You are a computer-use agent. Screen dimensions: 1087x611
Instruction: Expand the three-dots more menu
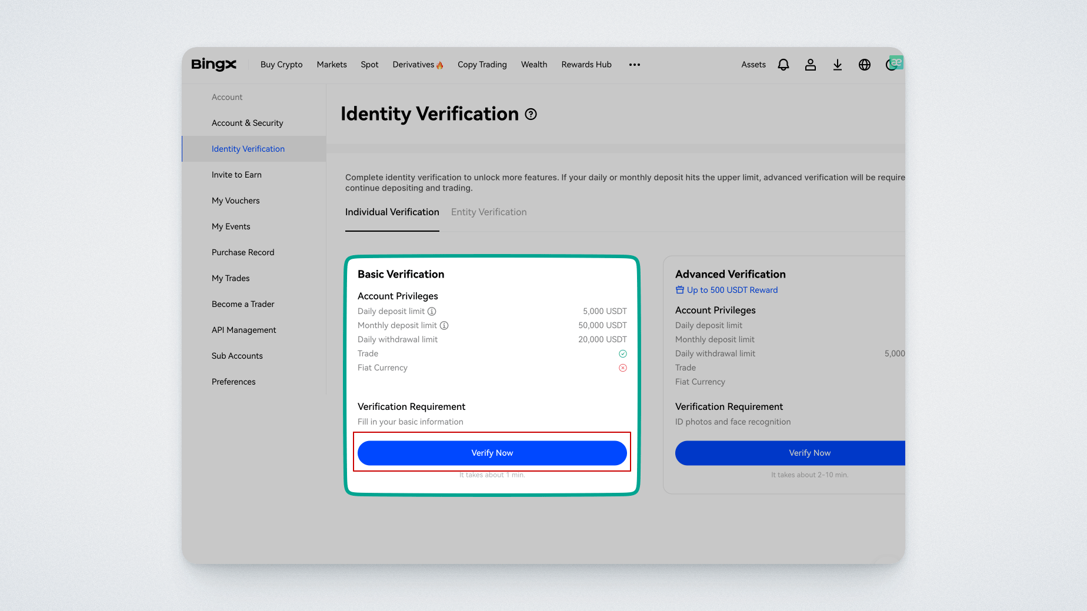point(634,65)
